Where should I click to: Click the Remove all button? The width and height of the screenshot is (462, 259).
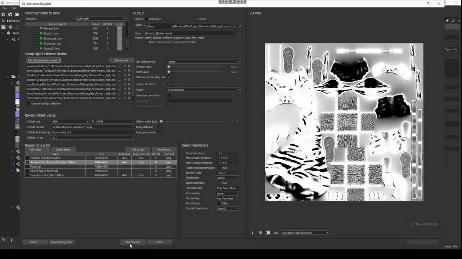pos(121,60)
